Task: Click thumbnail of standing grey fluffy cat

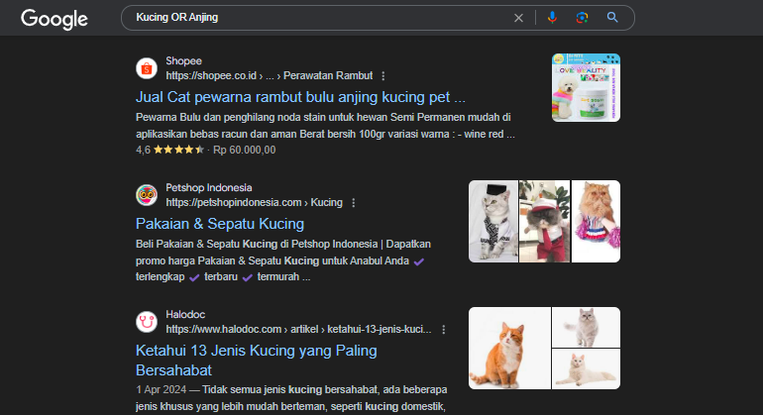Action: coord(586,327)
